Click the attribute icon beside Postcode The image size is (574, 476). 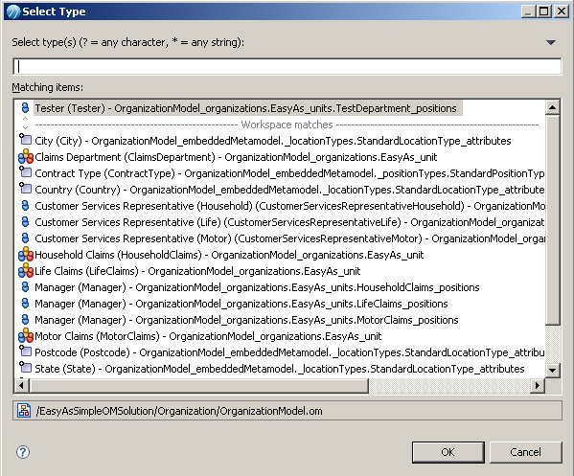click(x=25, y=351)
